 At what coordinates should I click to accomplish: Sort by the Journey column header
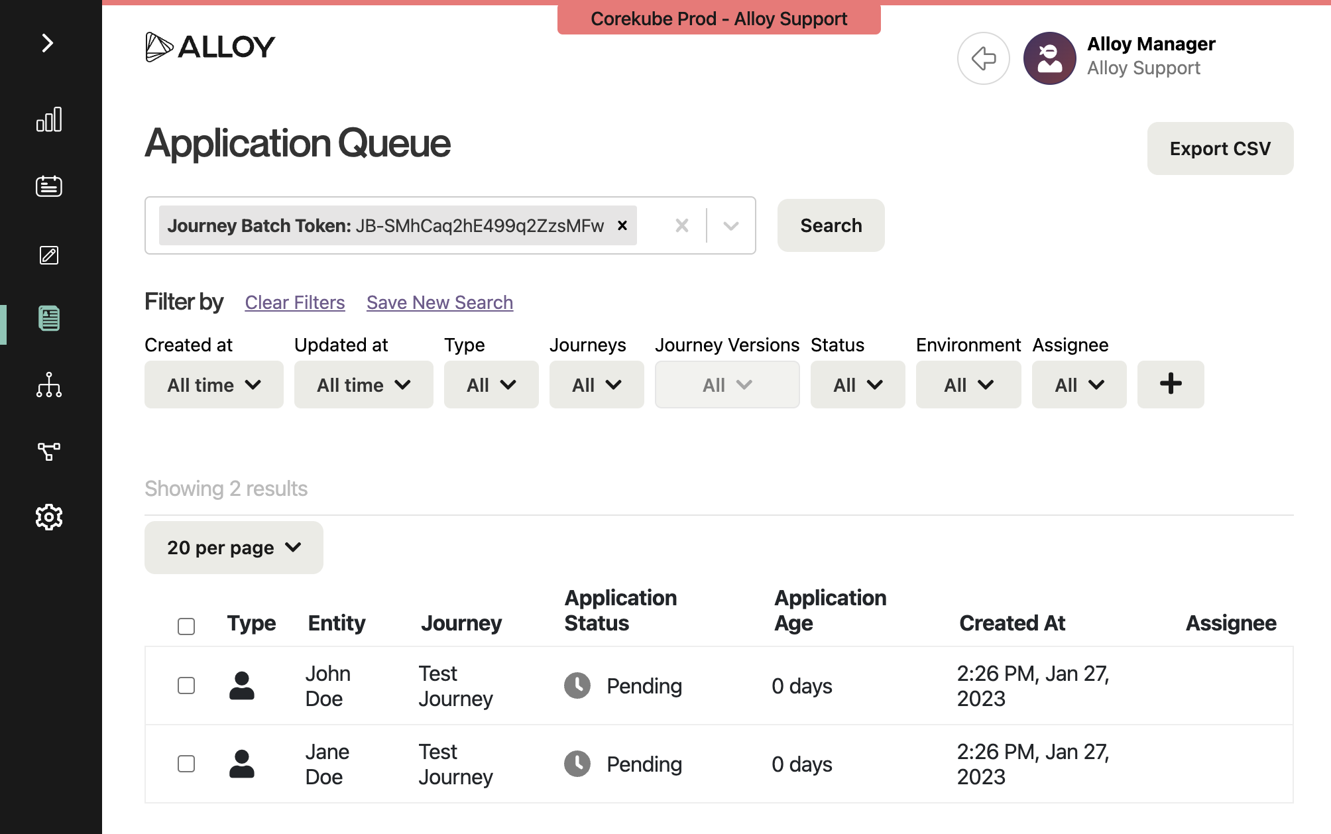coord(461,623)
